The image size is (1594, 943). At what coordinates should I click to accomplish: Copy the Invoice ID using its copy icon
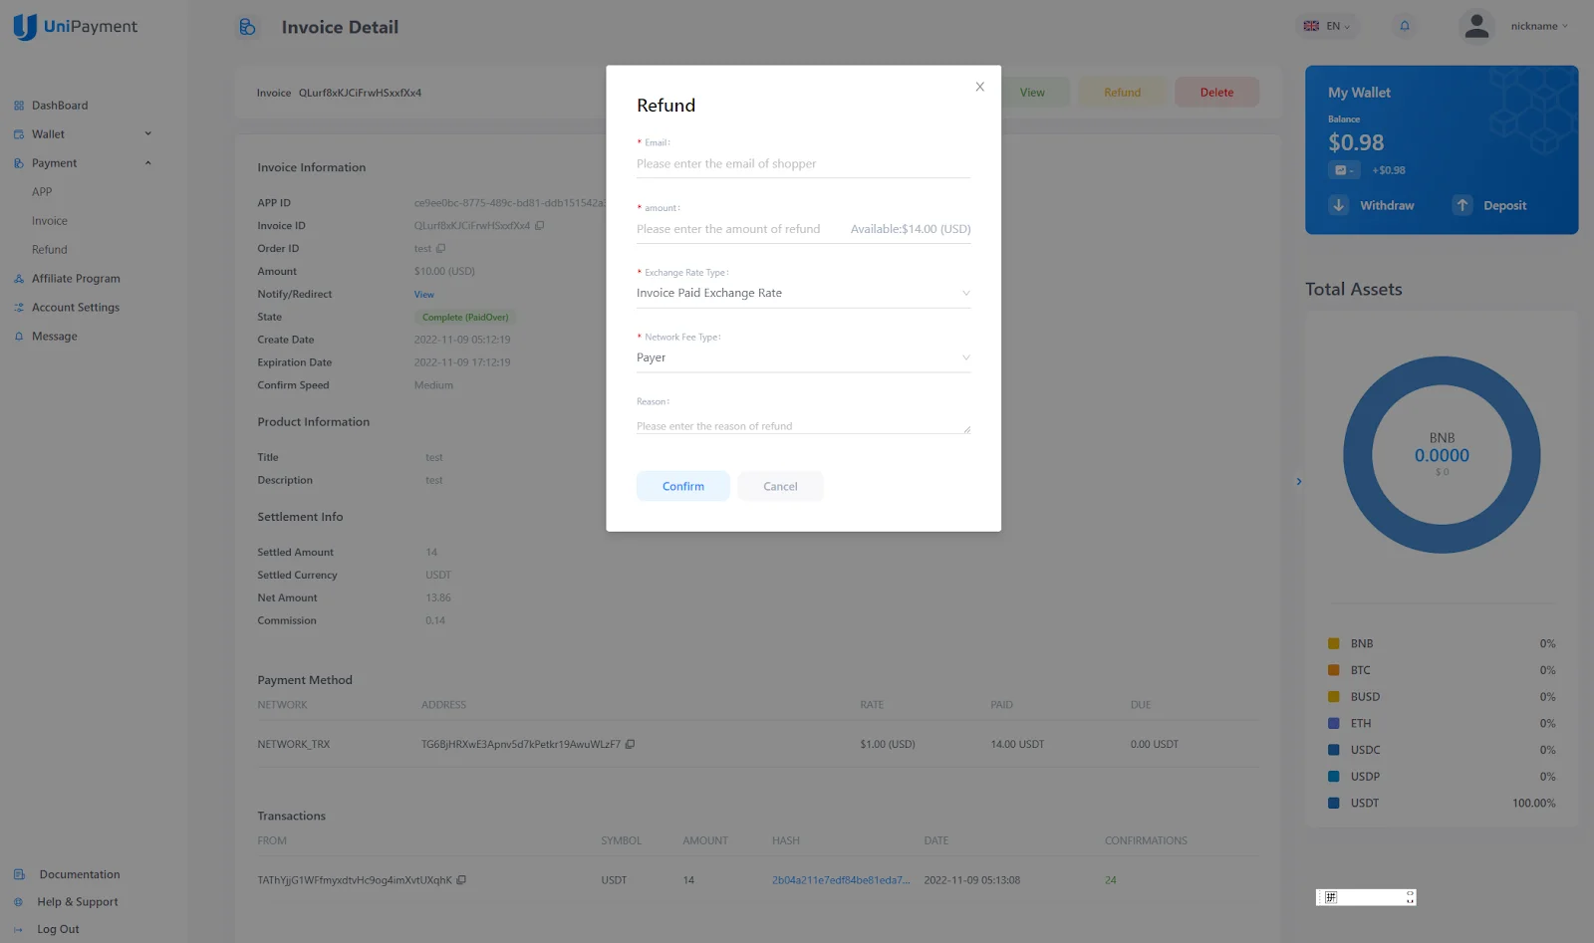pyautogui.click(x=539, y=225)
